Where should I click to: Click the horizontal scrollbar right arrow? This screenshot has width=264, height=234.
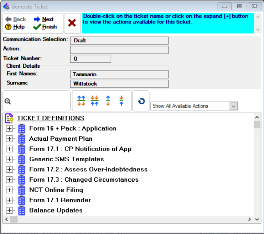[250, 219]
